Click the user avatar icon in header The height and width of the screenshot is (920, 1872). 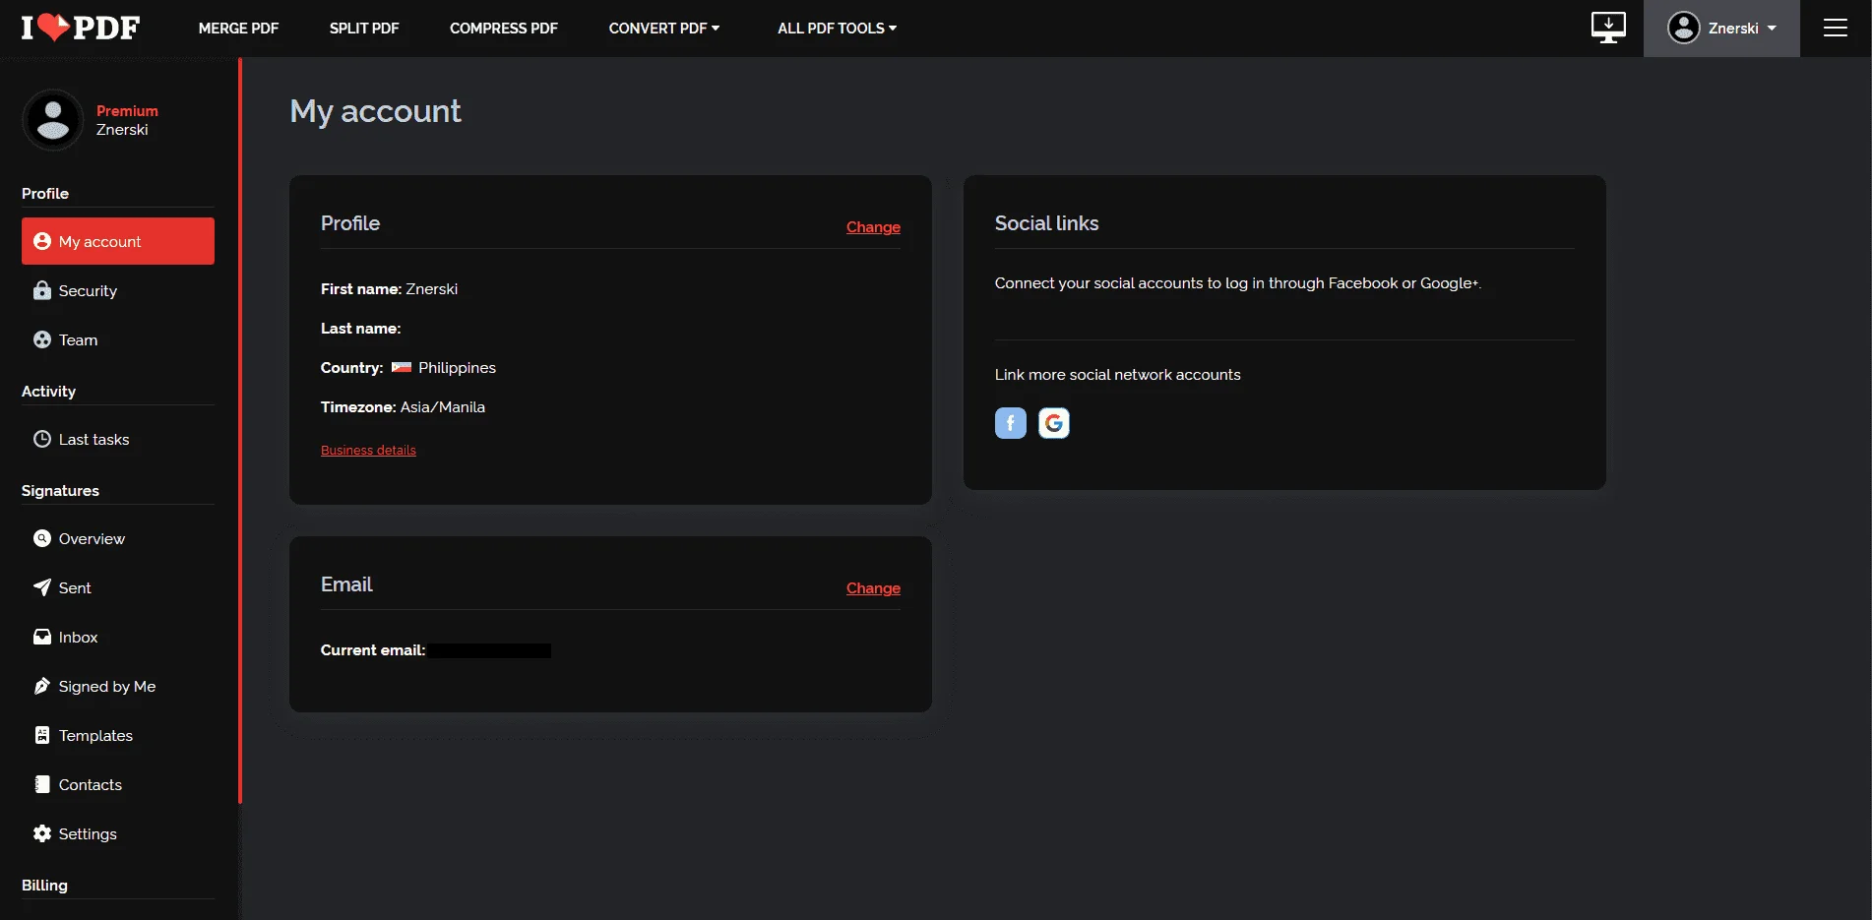click(1684, 28)
